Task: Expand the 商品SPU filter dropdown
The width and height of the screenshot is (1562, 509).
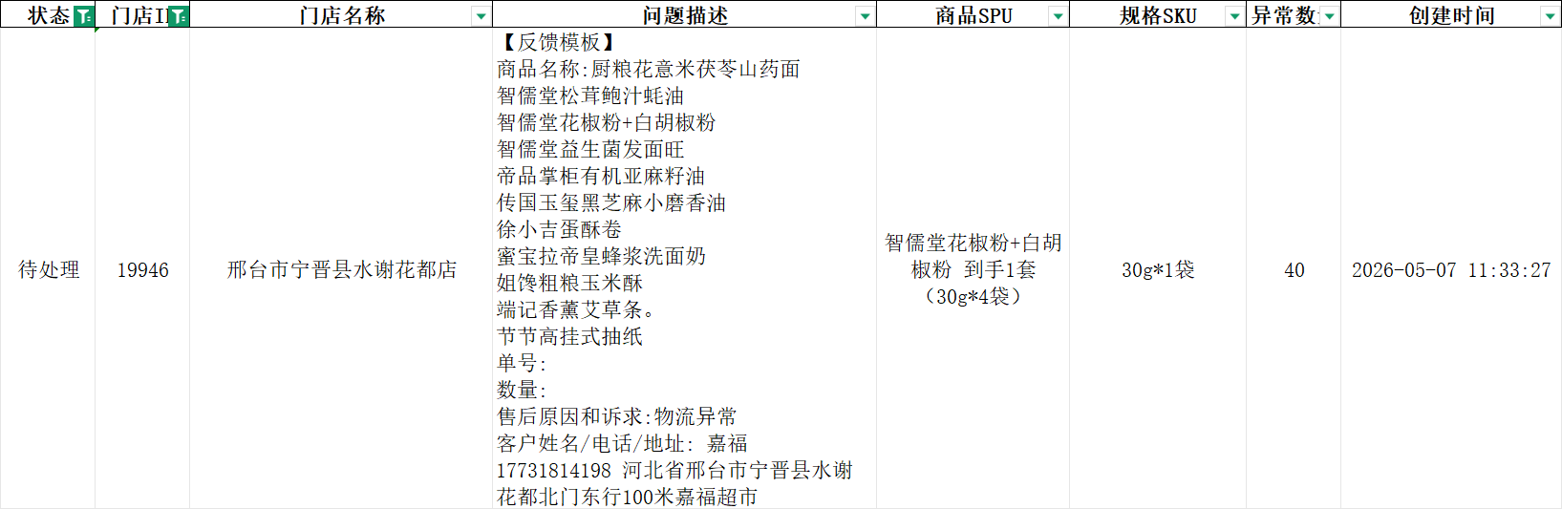Action: 1058,16
